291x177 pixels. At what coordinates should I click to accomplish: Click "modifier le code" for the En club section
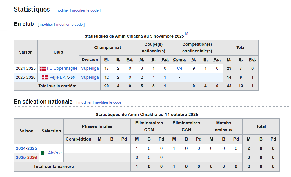click(69, 25)
